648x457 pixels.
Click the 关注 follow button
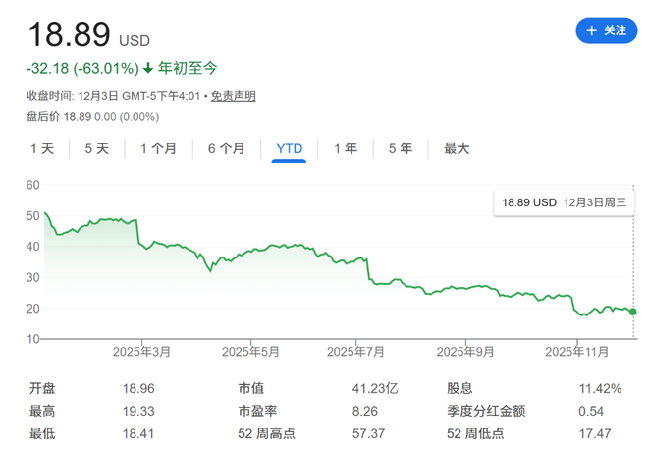(606, 30)
